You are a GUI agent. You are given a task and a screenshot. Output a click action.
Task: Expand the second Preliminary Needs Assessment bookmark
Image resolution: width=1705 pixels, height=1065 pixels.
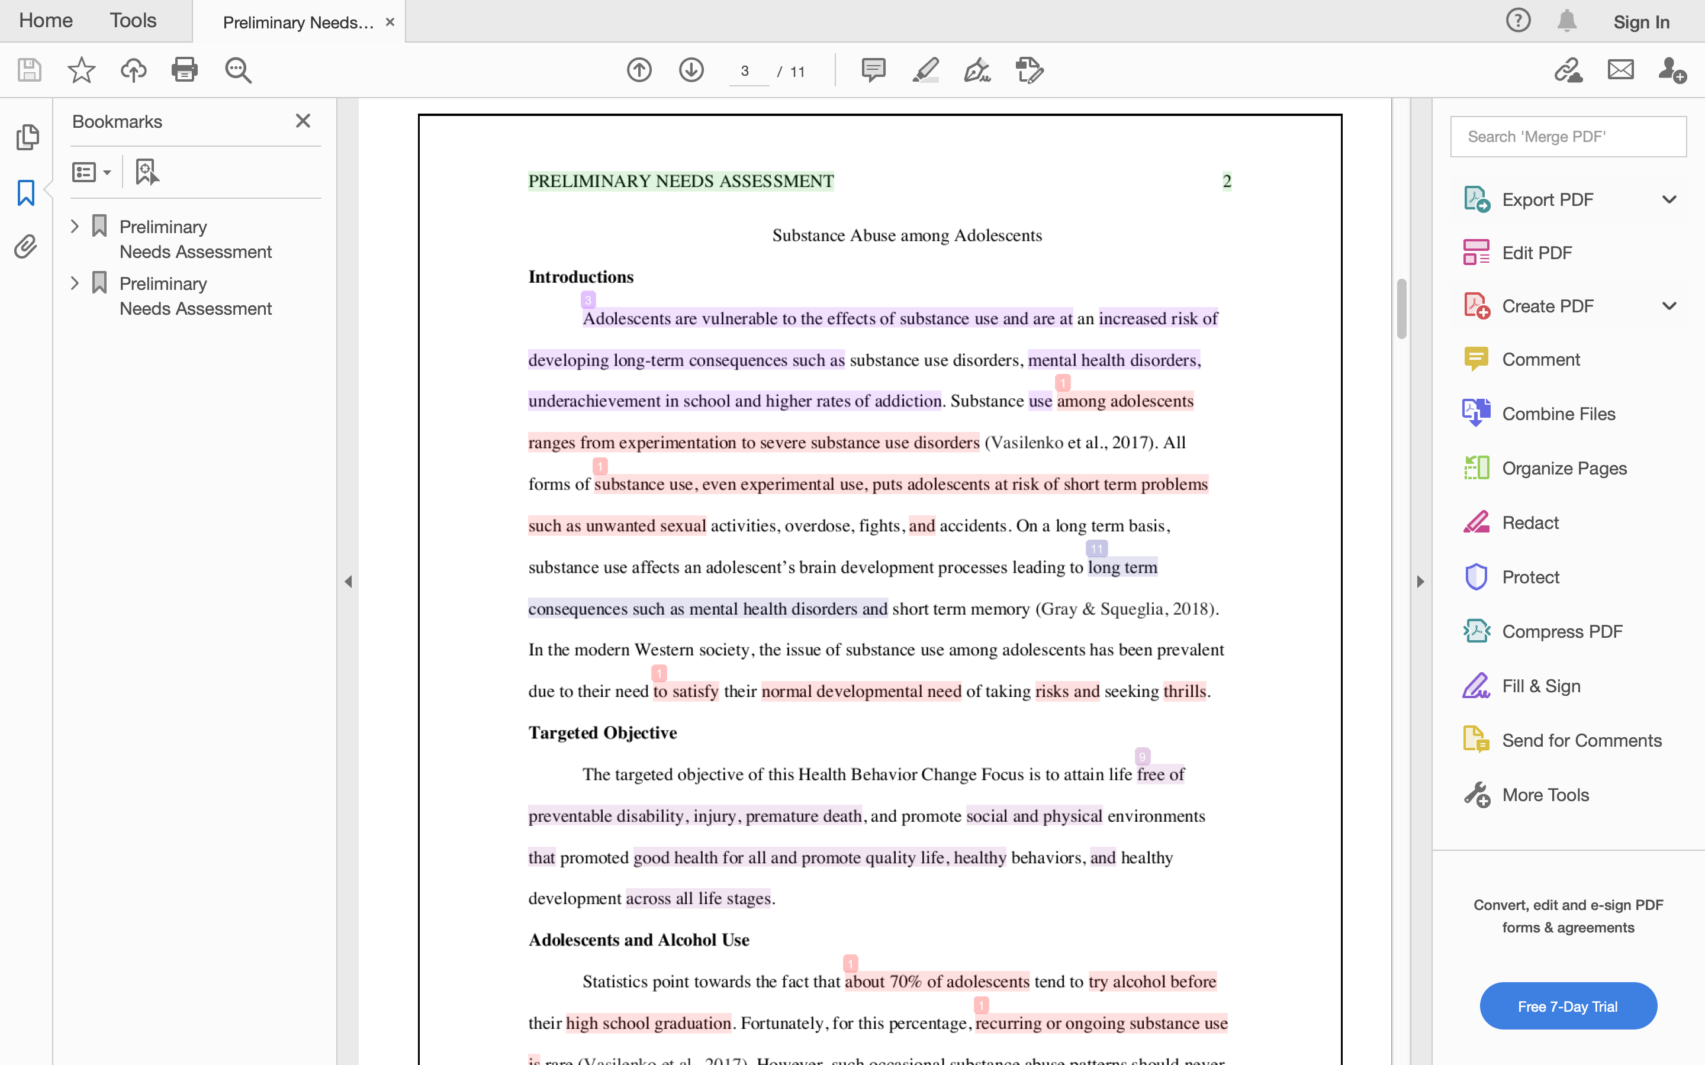pos(75,283)
